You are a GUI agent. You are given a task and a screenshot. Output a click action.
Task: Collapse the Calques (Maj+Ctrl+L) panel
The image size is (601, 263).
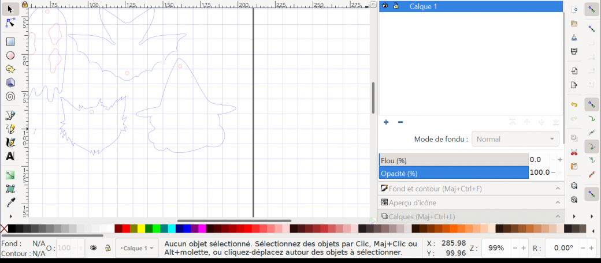(557, 217)
